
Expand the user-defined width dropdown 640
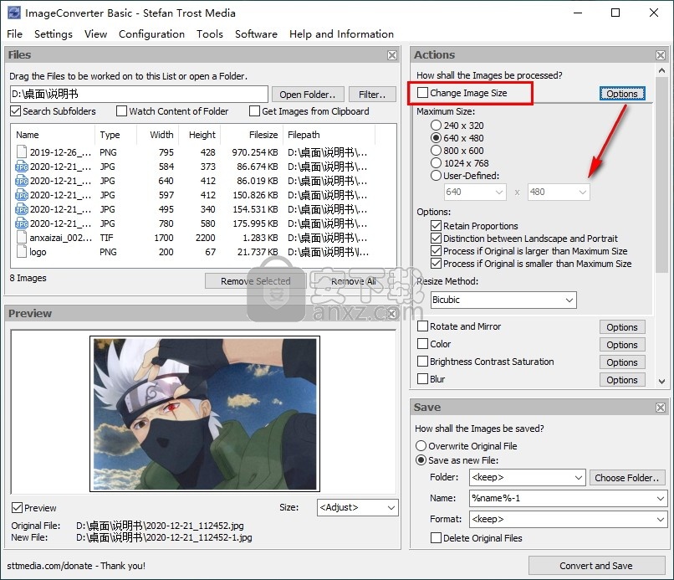click(499, 192)
